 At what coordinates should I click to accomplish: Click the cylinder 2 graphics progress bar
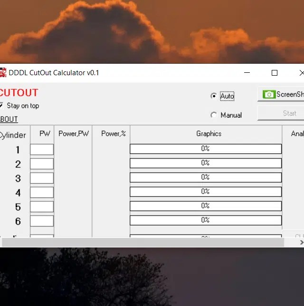coord(206,163)
